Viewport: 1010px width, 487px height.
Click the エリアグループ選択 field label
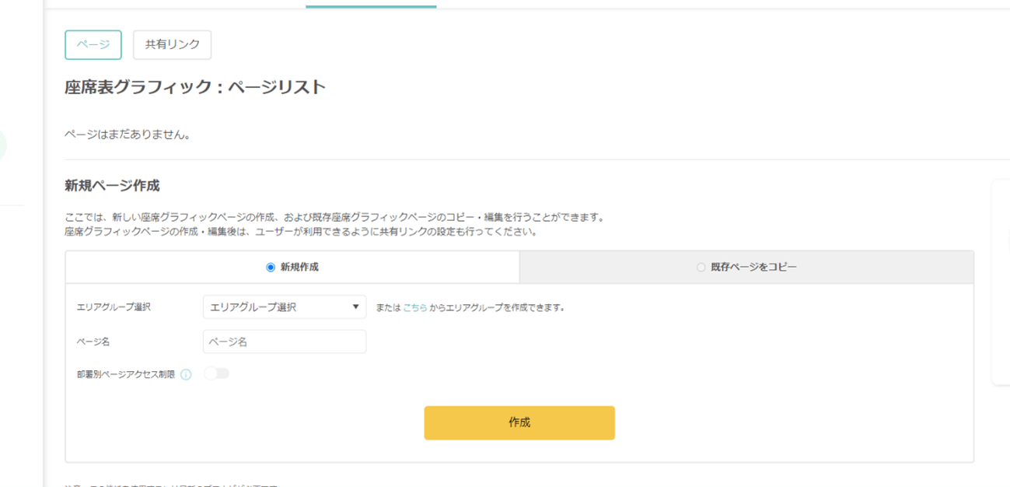(x=114, y=307)
